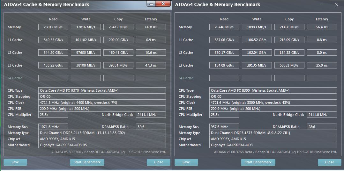The width and height of the screenshot is (344, 171).
Task: Select L1 Cache Read value 549.55 GB/s
Action: pos(53,40)
